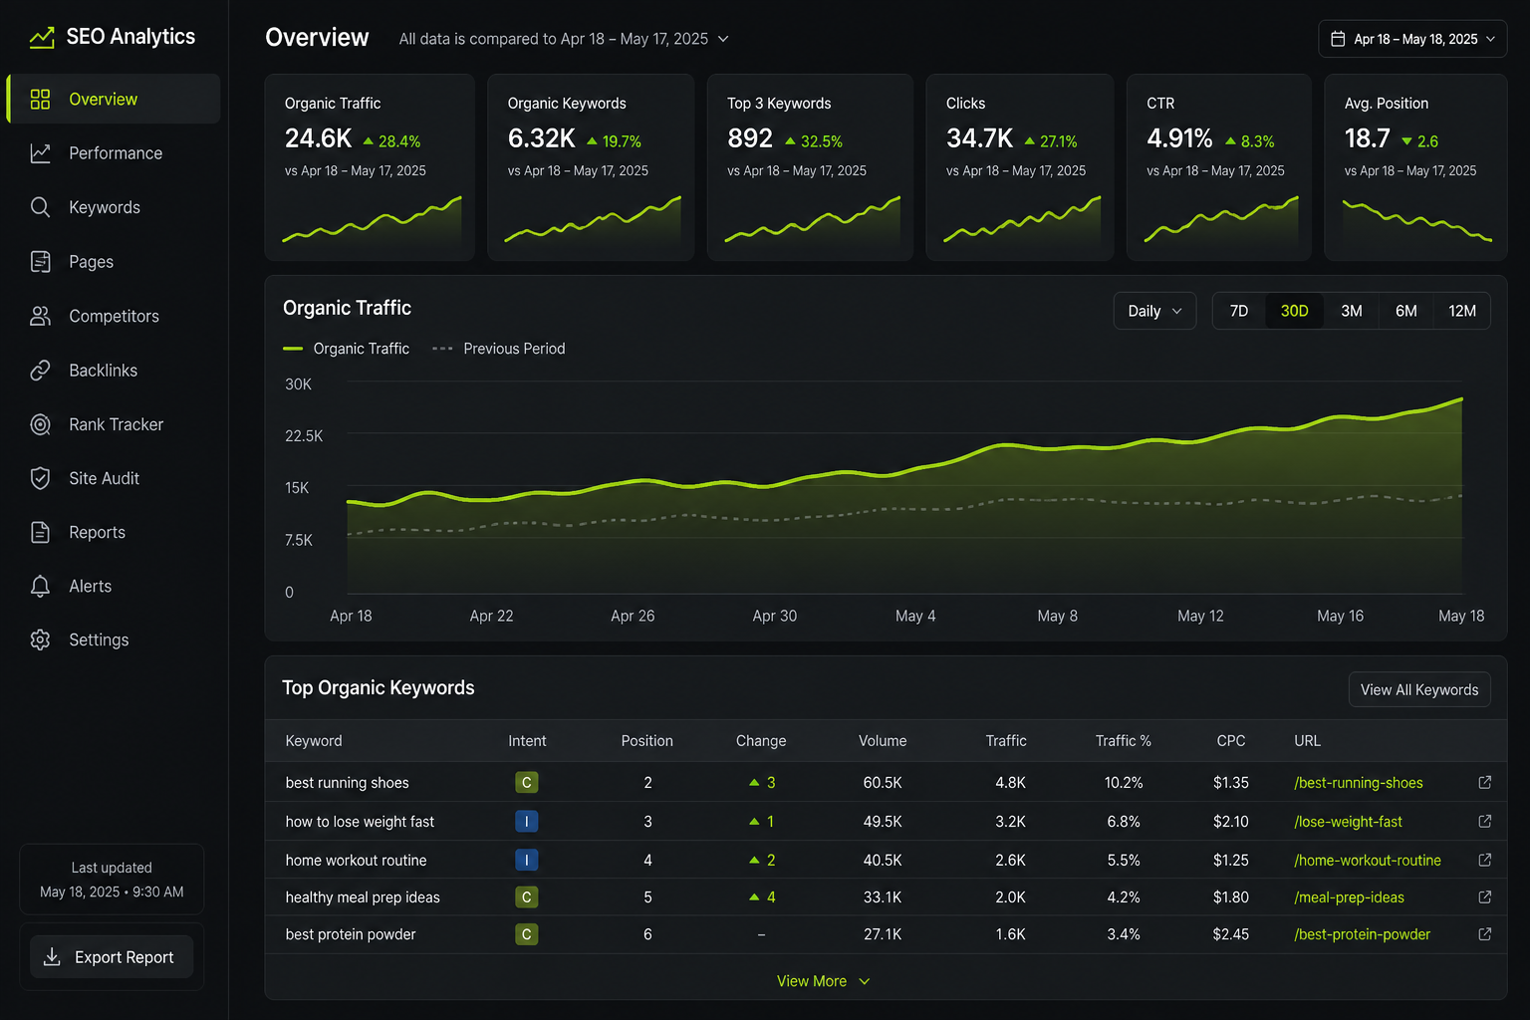
Task: Click the I intent badge for home workout routine
Action: 526,860
